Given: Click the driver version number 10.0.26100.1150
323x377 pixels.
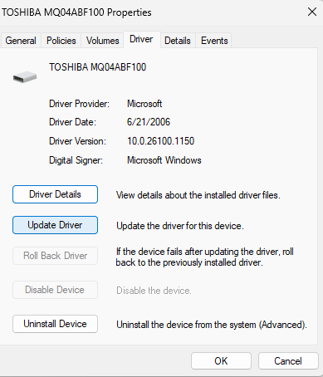Looking at the screenshot, I should point(160,141).
